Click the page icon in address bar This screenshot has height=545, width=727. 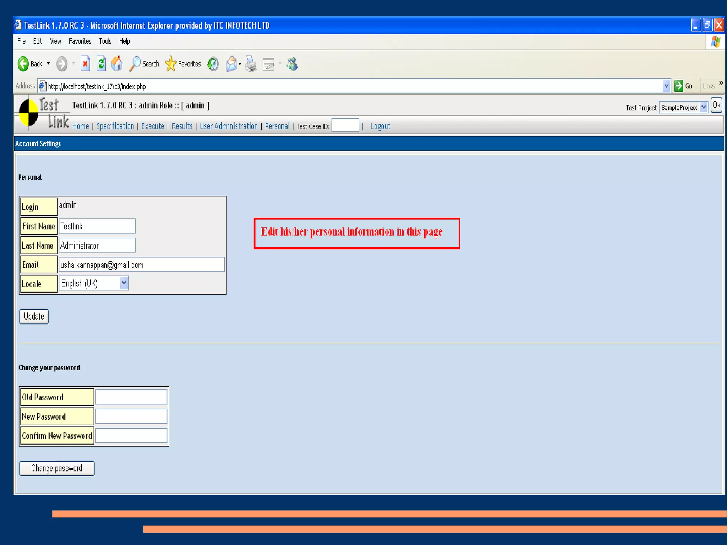[x=42, y=86]
